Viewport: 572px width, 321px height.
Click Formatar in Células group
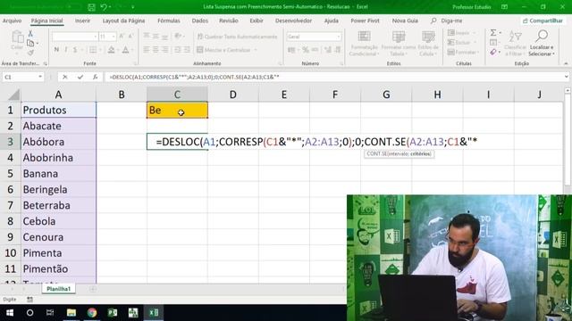pos(462,53)
